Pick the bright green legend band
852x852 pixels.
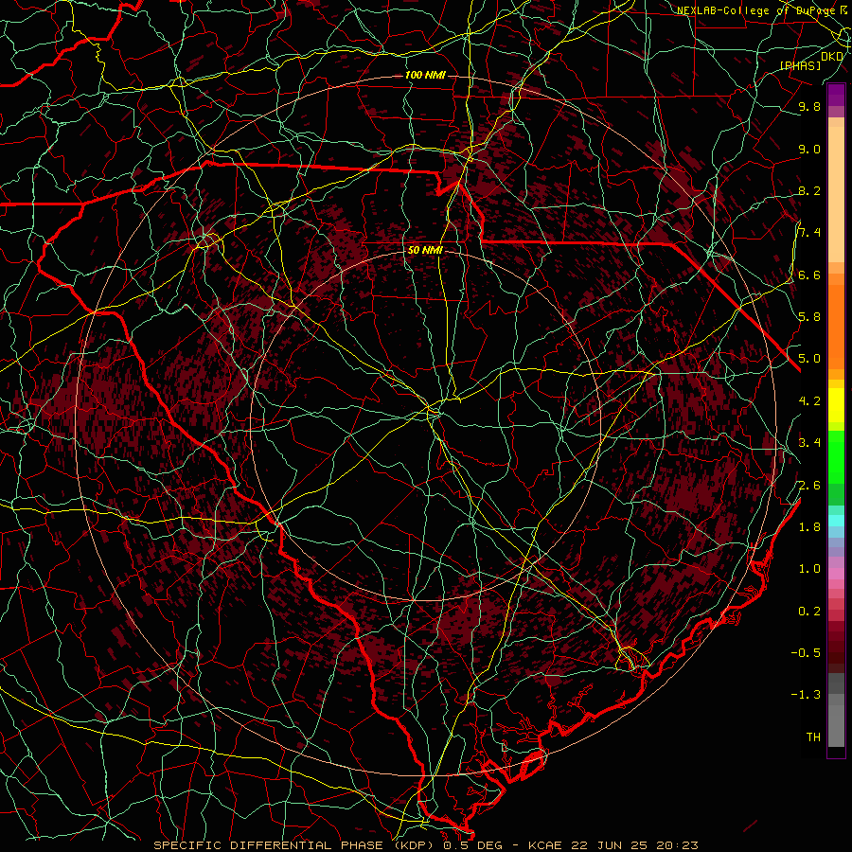pos(836,456)
